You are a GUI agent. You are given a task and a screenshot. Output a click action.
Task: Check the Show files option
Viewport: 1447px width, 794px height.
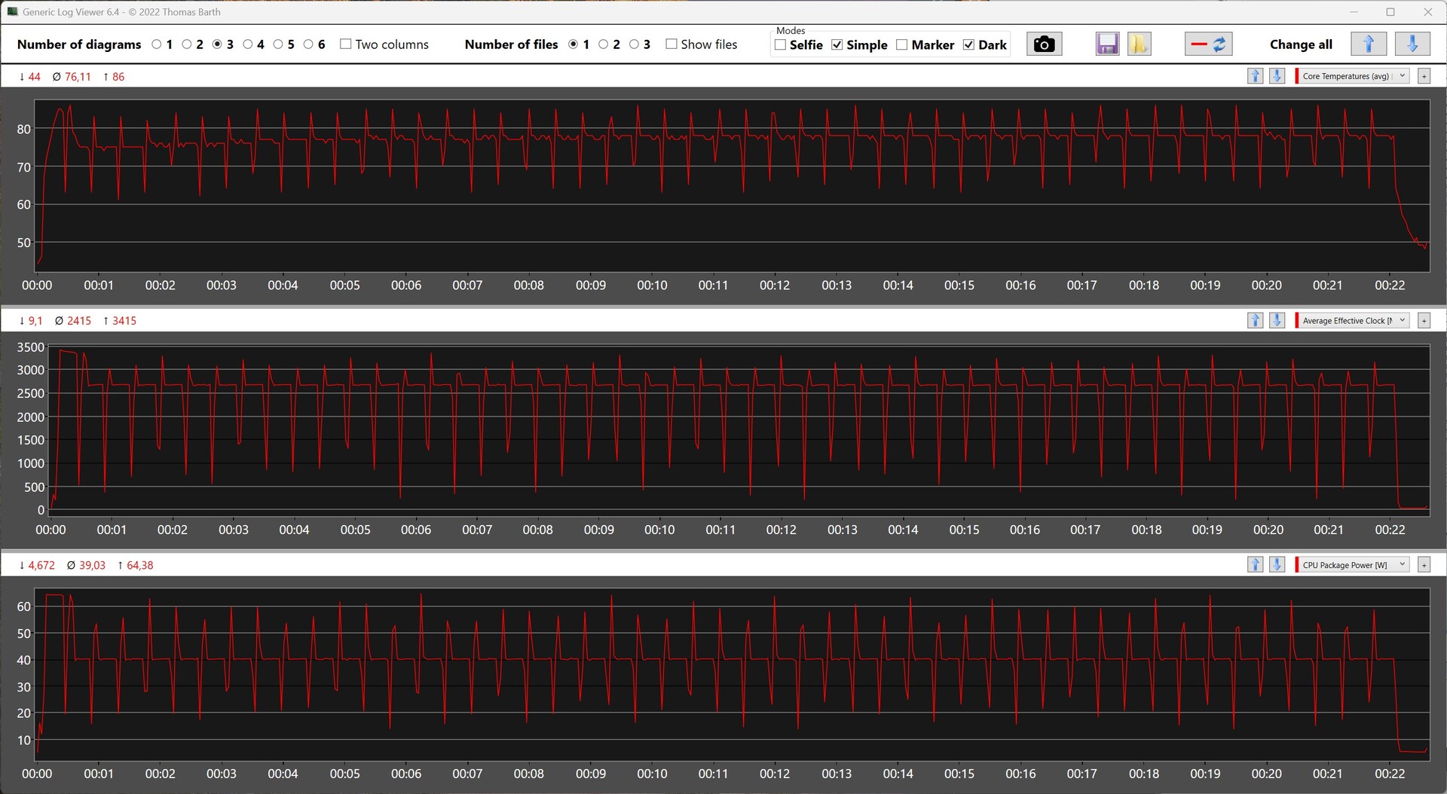671,44
